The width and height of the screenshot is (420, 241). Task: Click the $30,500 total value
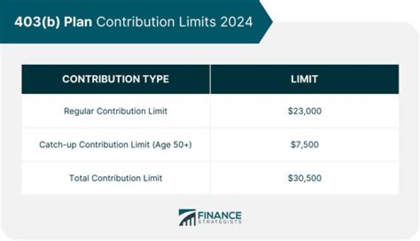(x=304, y=177)
